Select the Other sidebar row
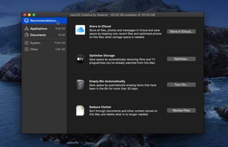228x147 pixels. 44,49
